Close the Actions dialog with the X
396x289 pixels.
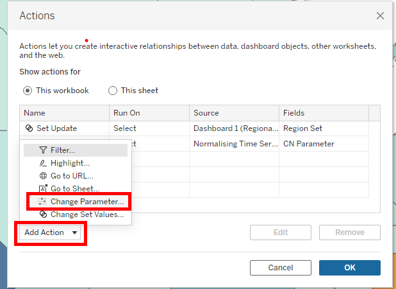[381, 15]
